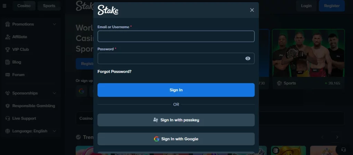Click the Email or Username field
The width and height of the screenshot is (353, 155).
[176, 36]
